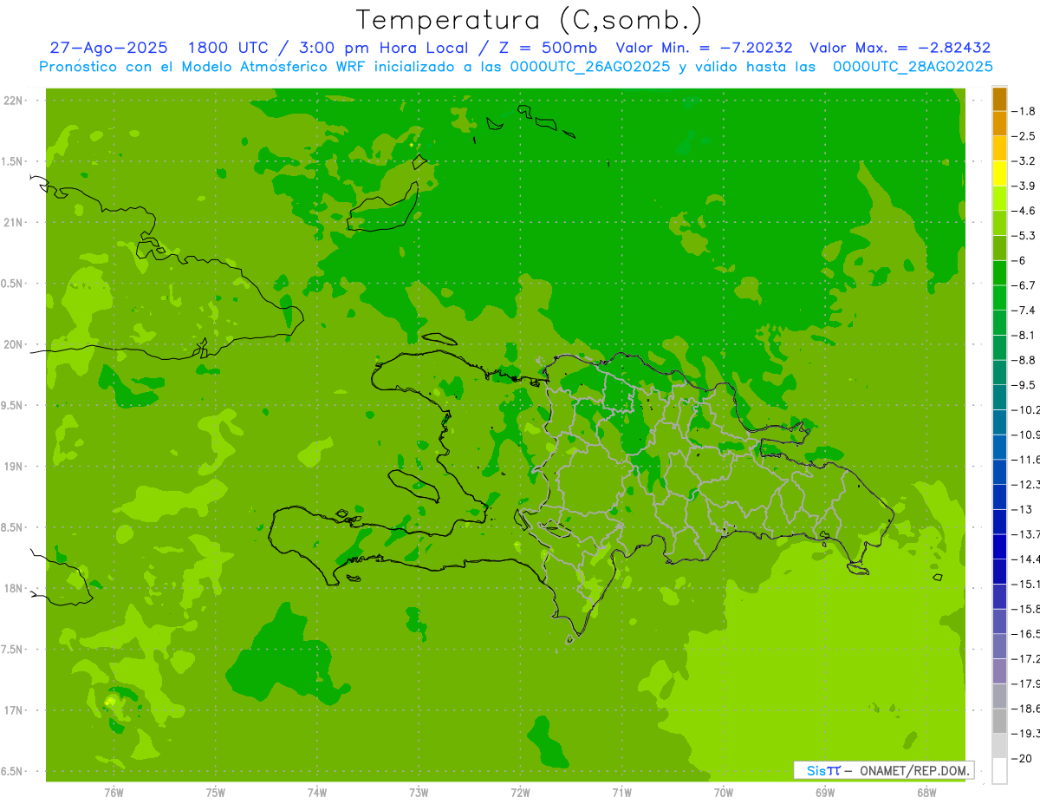Image resolution: width=1040 pixels, height=804 pixels.
Task: Click the '-5.3' colorbar value
Action: point(1024,236)
